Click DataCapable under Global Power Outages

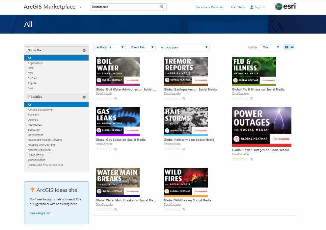coord(240,154)
